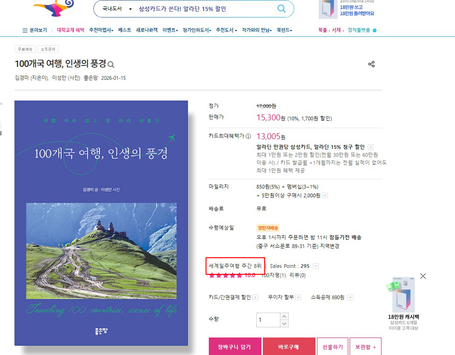The image size is (455, 355).
Task: Click the 장바구니 담기 button
Action: (235, 347)
